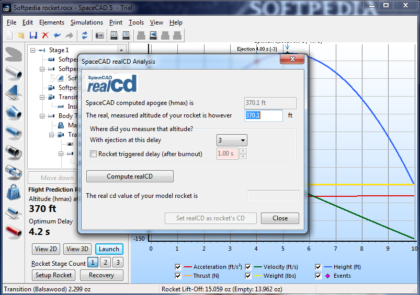Image resolution: width=420 pixels, height=295 pixels.
Task: Collapse the Stage 1 tree node
Action: (32, 50)
